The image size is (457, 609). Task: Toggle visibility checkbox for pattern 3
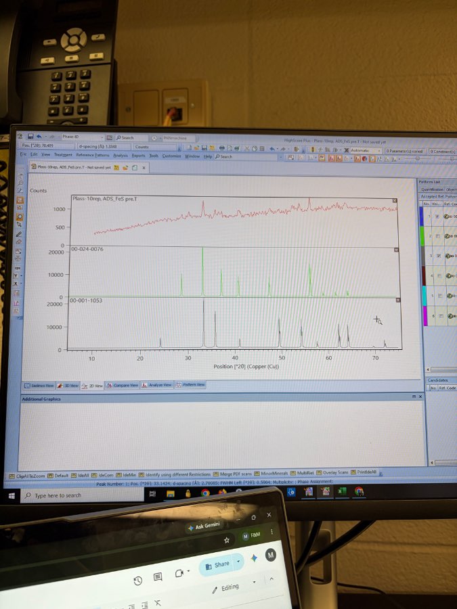(439, 256)
